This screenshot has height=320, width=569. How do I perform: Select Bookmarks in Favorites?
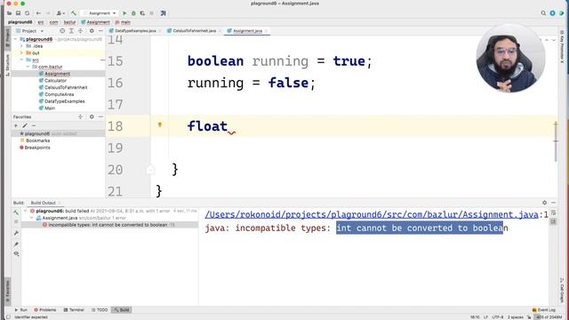tap(37, 140)
